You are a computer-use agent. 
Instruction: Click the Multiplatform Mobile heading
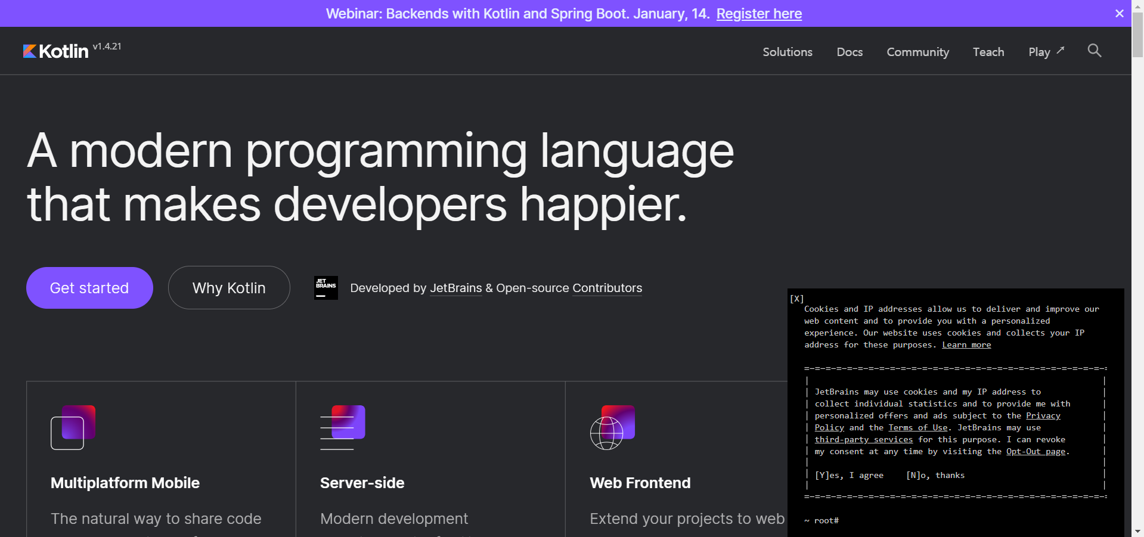pyautogui.click(x=125, y=483)
